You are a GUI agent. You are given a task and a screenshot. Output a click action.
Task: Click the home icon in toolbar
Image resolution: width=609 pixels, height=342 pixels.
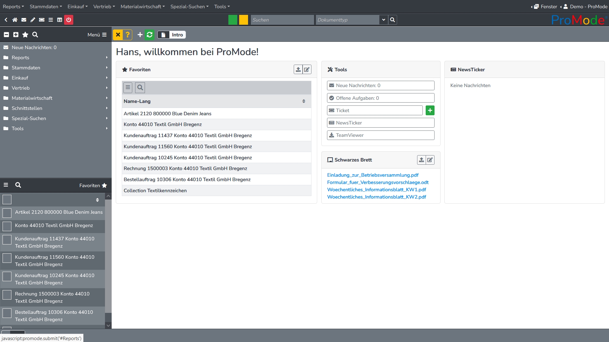[x=15, y=20]
